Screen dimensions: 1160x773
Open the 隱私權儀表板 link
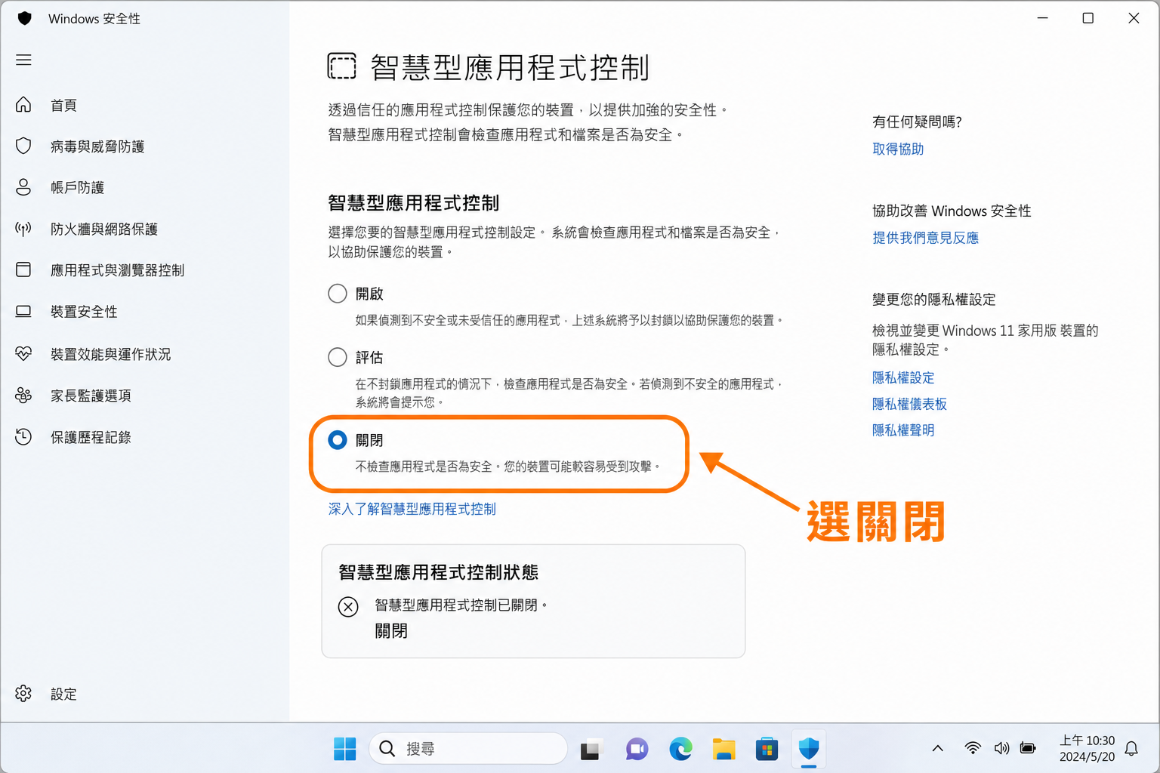point(909,404)
